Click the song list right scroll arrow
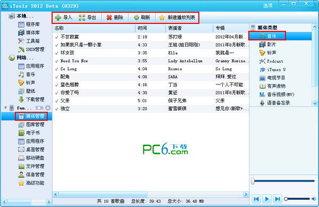The width and height of the screenshot is (319, 207). click(246, 194)
